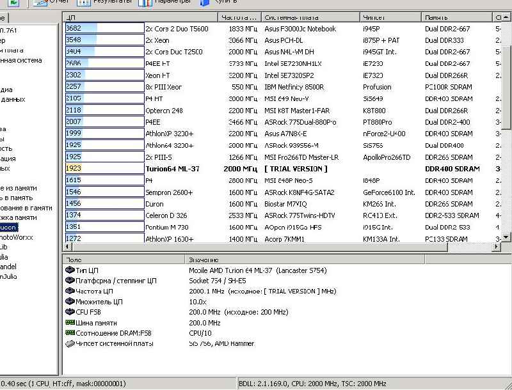Click the "Asus PCH-DL" motherboard cell

[284, 40]
